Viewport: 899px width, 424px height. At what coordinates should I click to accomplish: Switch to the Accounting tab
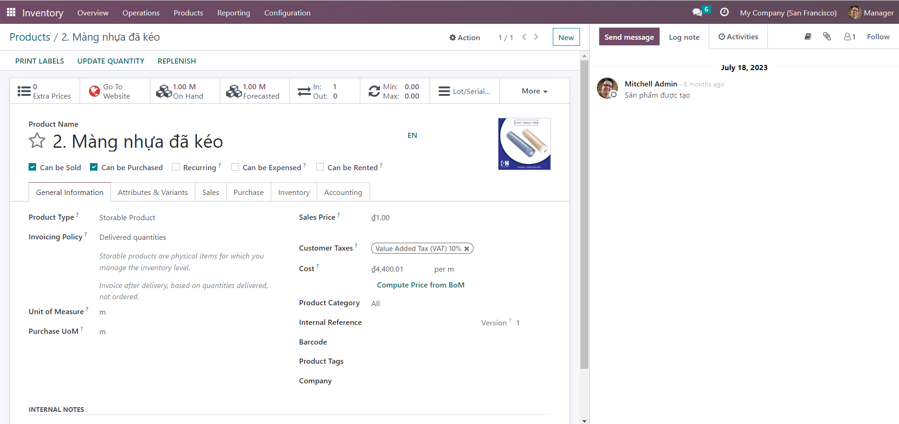(343, 192)
